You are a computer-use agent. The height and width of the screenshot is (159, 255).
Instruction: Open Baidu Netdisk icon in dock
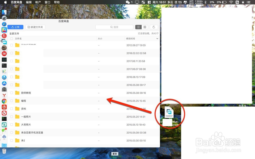pos(4,136)
